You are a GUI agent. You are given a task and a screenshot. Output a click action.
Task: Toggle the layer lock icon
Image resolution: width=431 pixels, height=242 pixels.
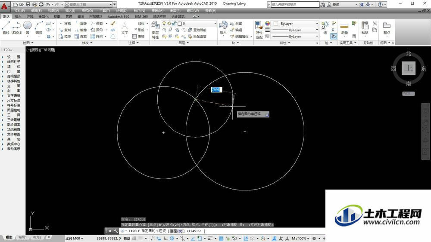(174, 24)
